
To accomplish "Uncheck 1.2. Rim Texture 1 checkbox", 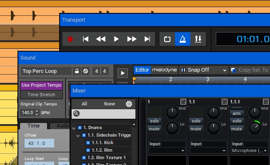I will (84, 158).
